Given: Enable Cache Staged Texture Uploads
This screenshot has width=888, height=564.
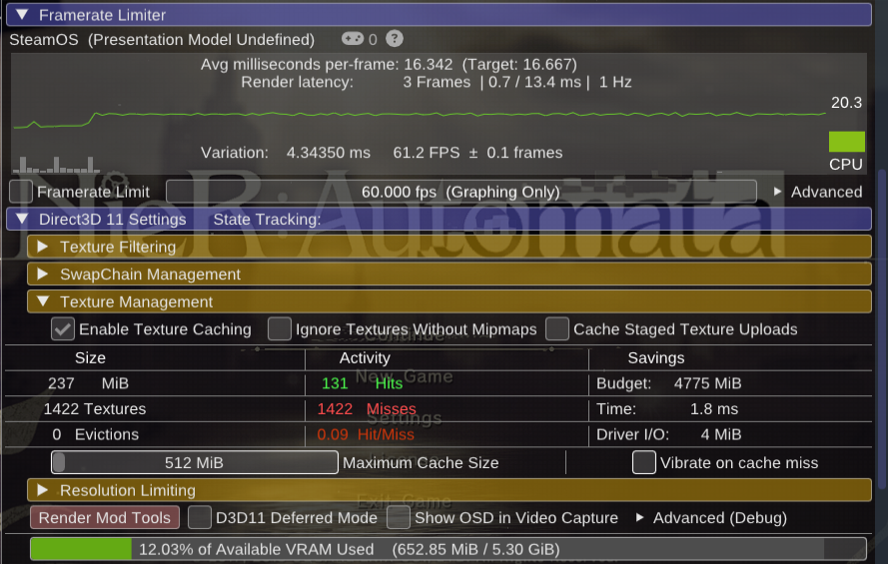Looking at the screenshot, I should (x=557, y=328).
